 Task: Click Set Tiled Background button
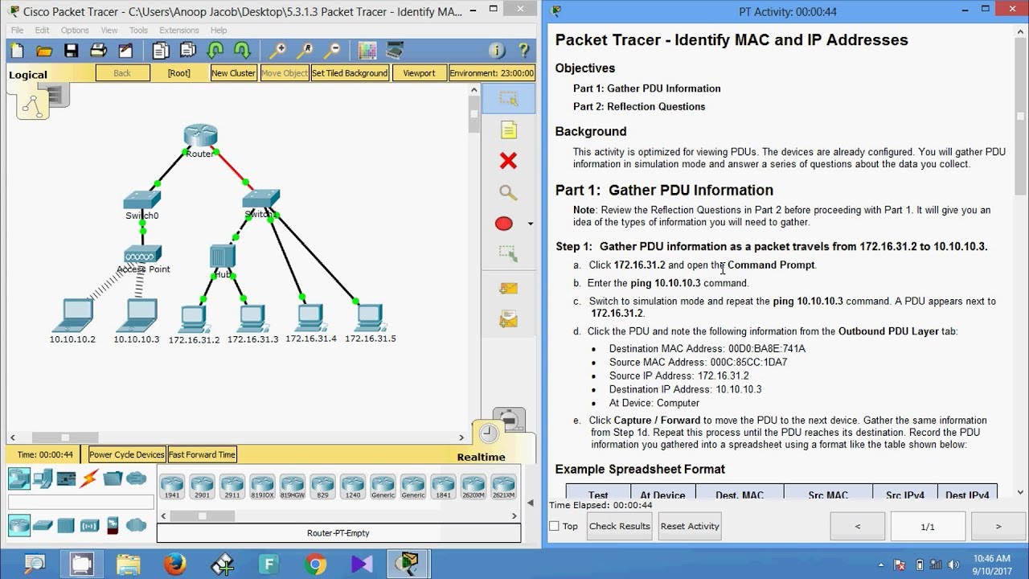tap(350, 72)
